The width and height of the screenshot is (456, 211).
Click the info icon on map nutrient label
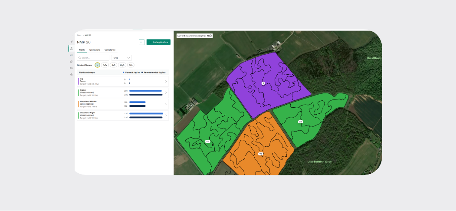210,36
